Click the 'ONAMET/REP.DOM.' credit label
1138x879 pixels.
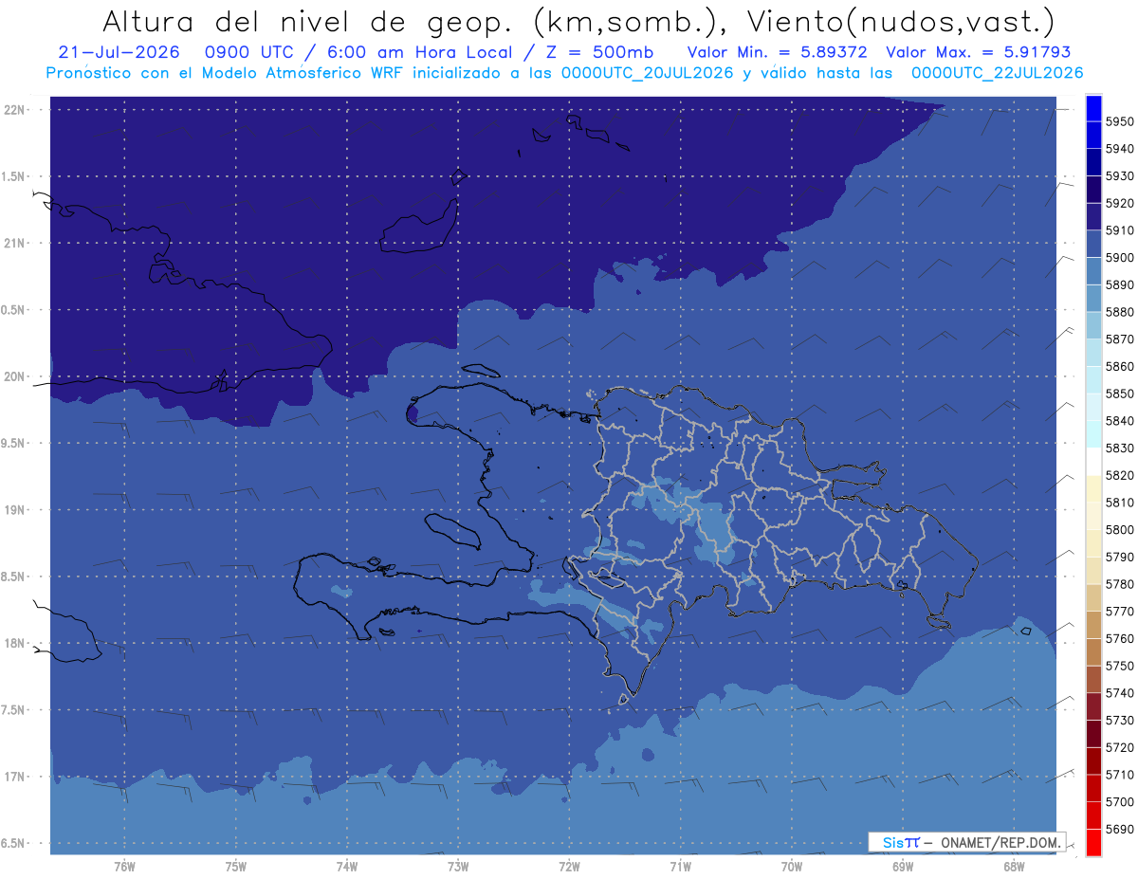(x=1000, y=841)
